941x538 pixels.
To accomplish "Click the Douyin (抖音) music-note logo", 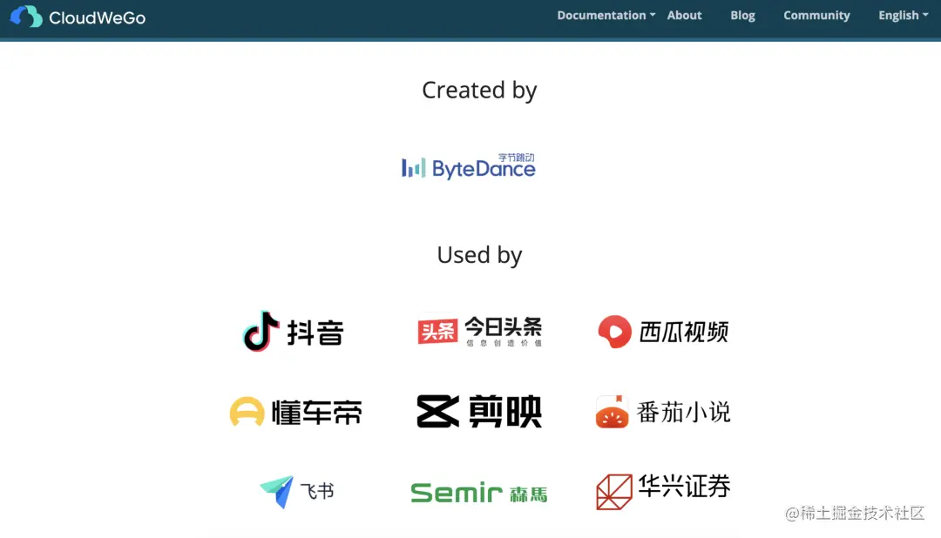I will [261, 331].
